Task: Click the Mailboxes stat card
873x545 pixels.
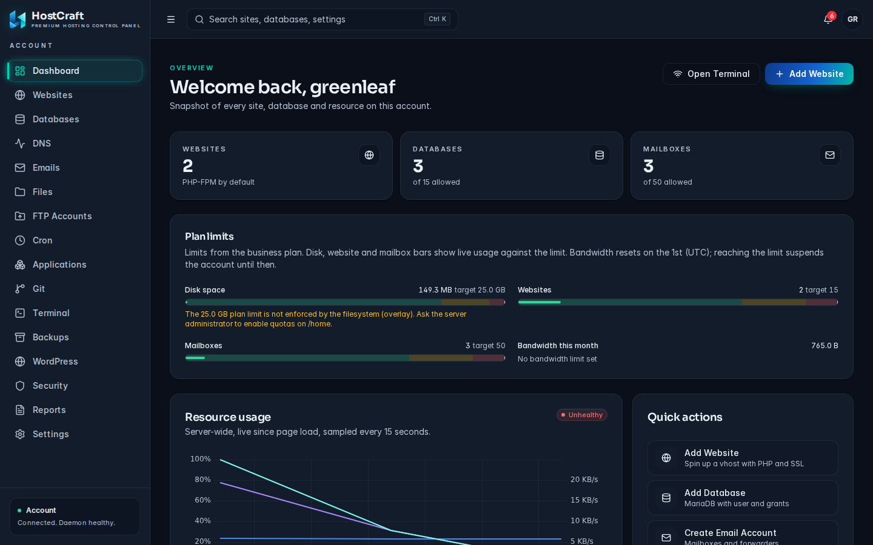Action: [x=742, y=165]
